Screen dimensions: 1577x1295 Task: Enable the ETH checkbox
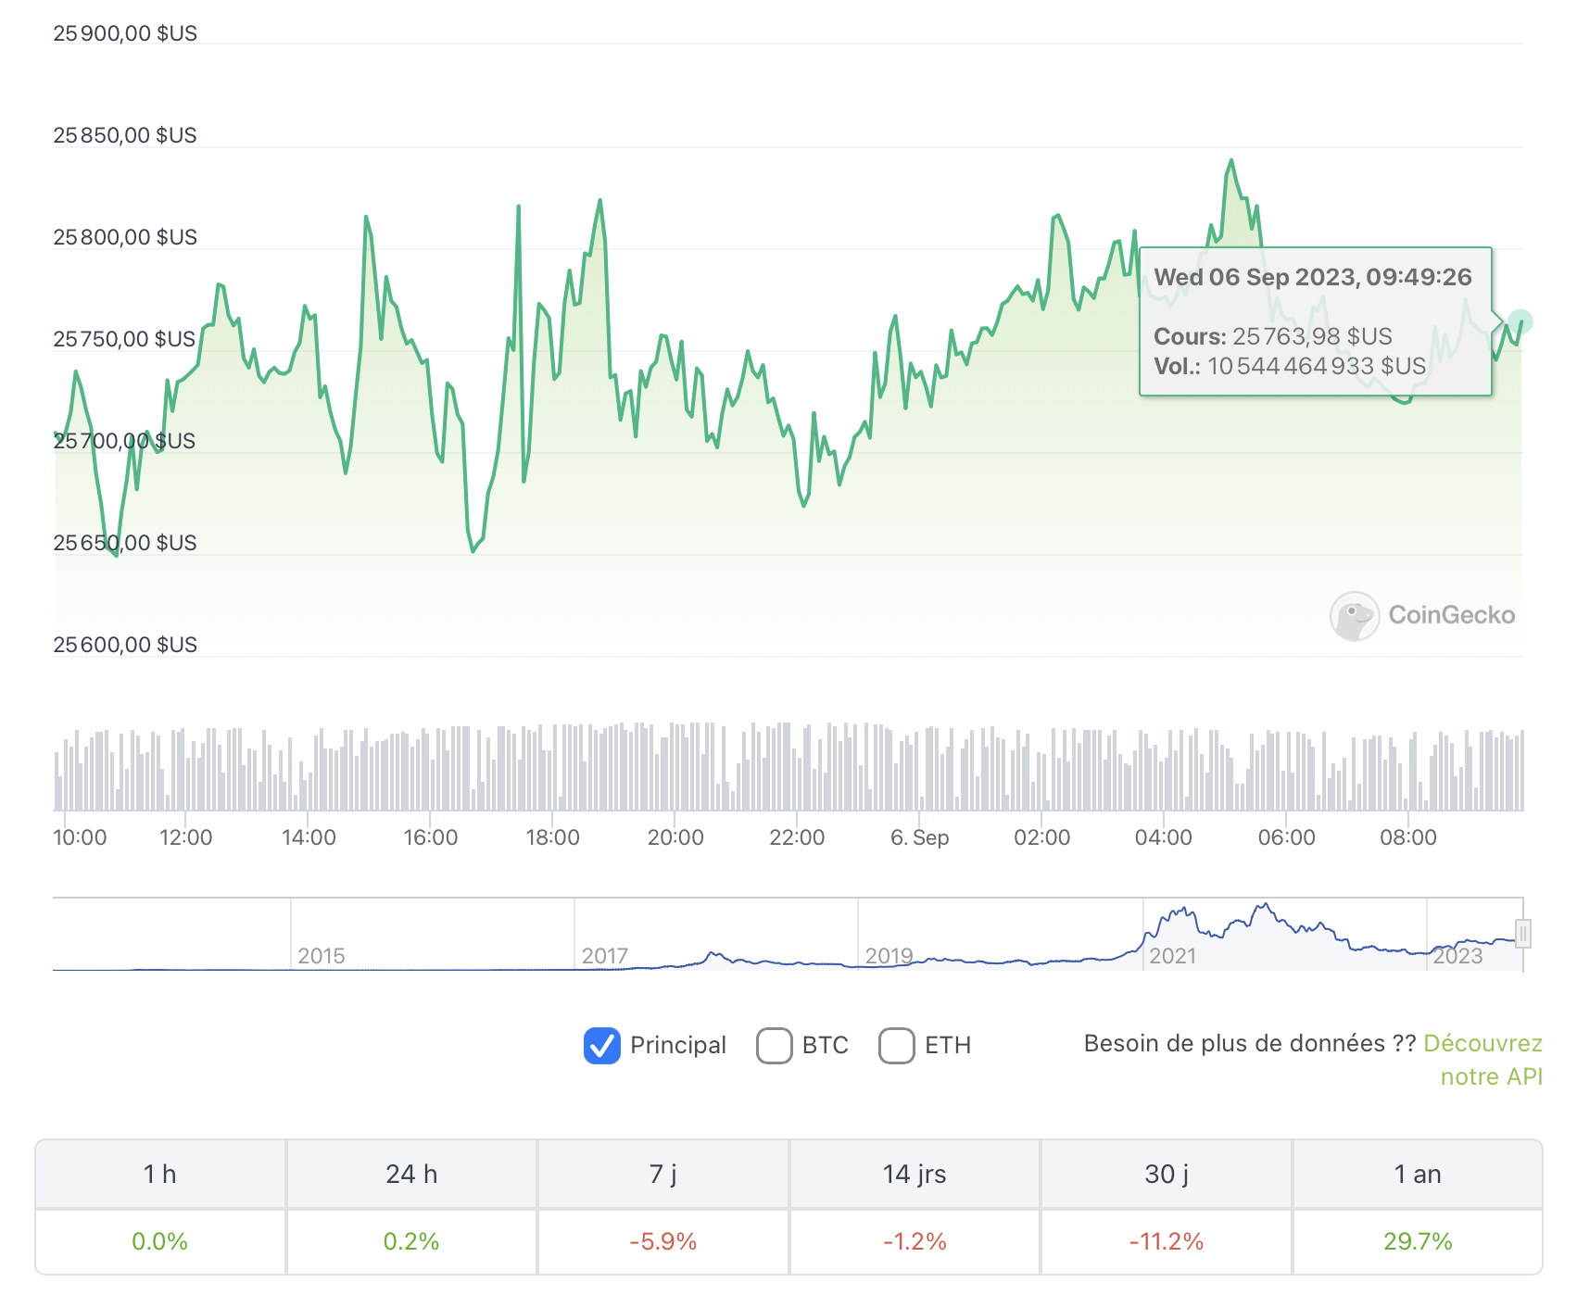(897, 1046)
